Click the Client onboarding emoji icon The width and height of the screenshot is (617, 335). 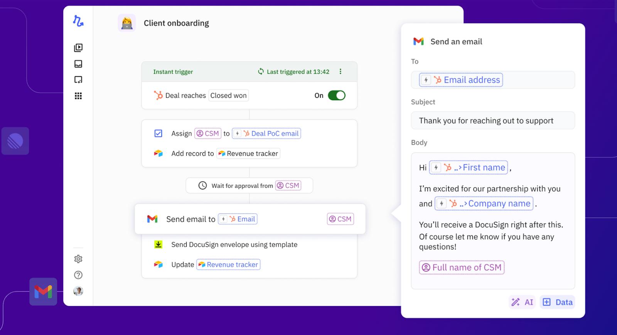[127, 23]
